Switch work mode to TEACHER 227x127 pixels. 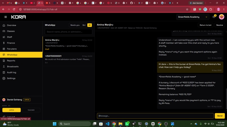point(31,110)
